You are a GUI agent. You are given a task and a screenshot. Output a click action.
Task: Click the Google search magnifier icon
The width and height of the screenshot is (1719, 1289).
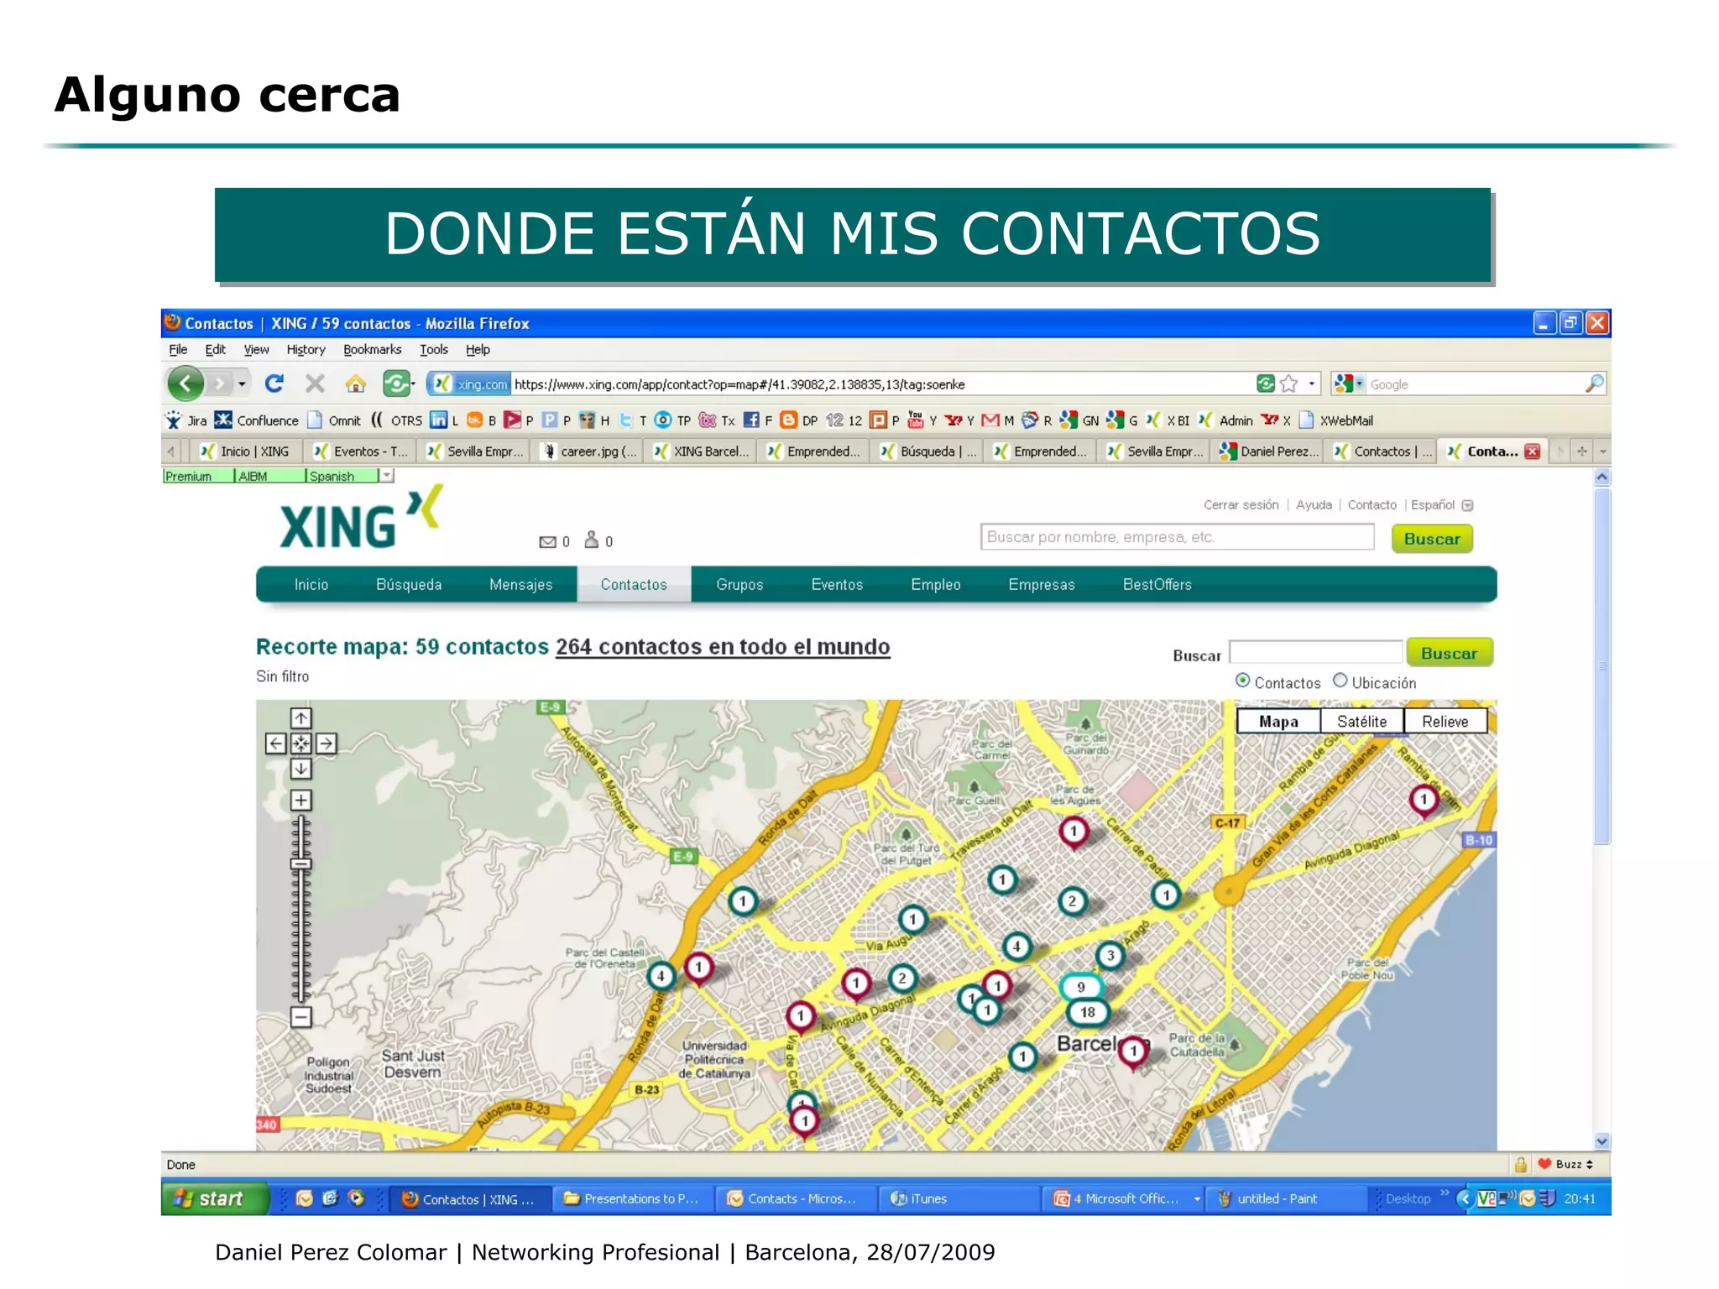pos(1594,384)
